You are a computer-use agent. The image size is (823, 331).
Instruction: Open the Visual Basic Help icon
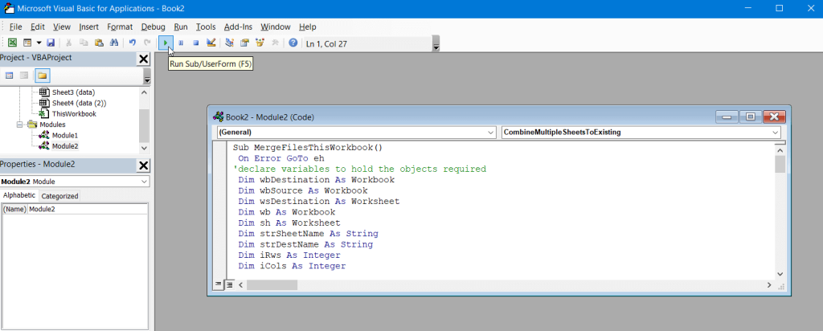click(x=293, y=43)
